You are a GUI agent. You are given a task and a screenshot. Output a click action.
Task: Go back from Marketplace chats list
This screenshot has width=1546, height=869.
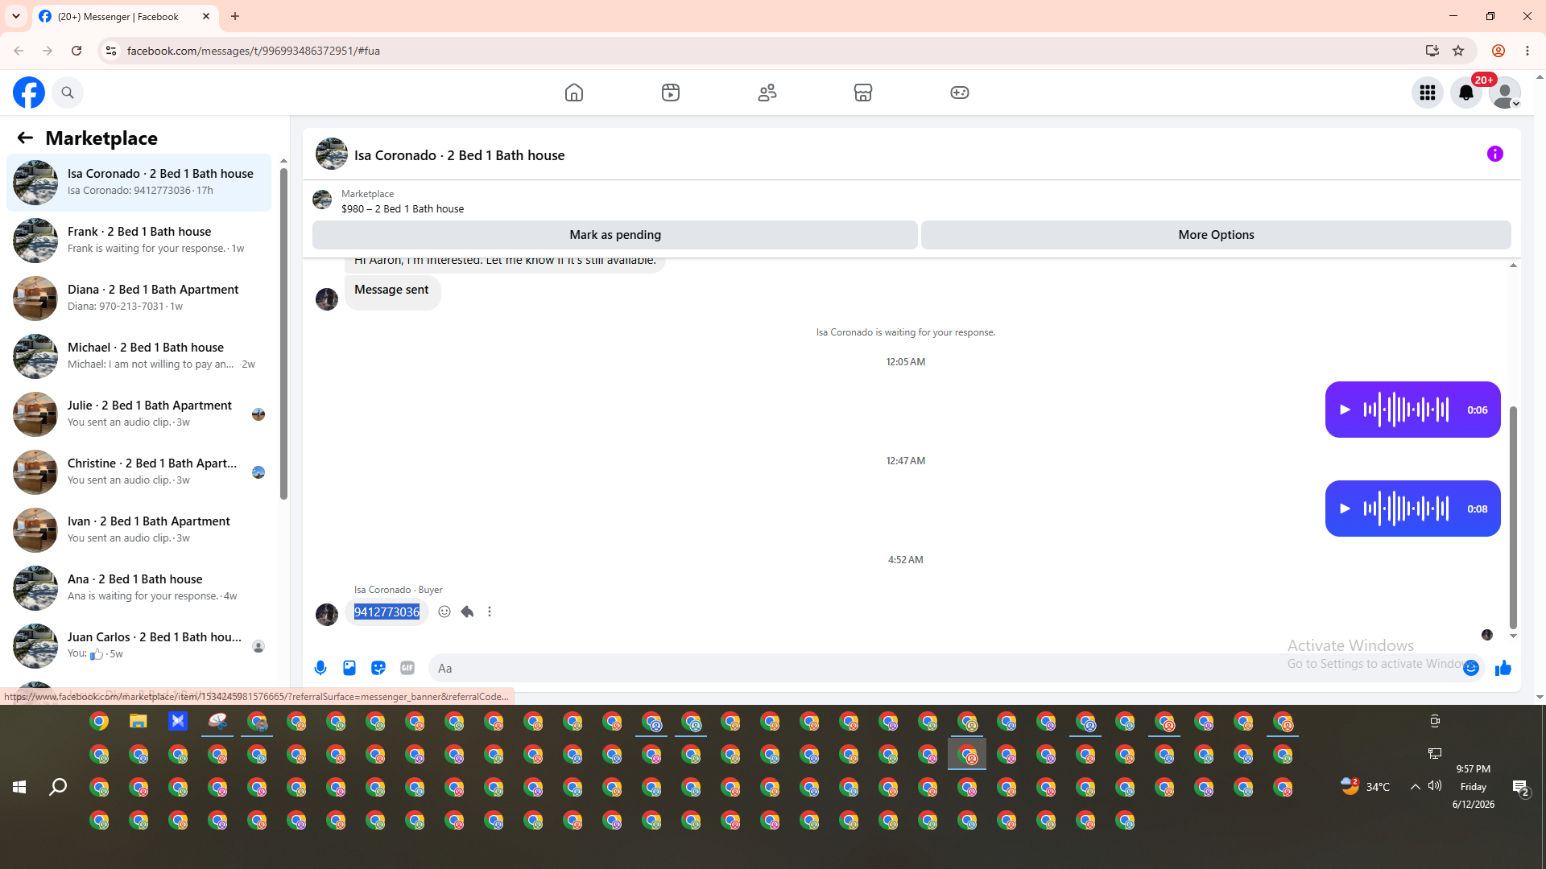pyautogui.click(x=25, y=138)
